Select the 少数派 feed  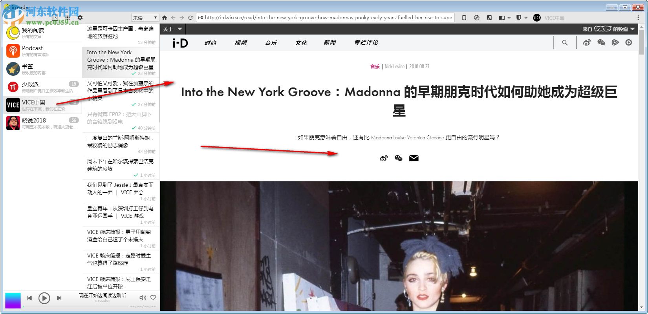[x=42, y=87]
